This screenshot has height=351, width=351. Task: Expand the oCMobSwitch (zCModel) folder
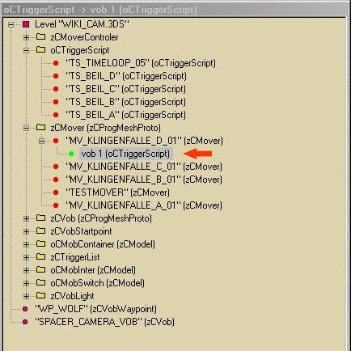(x=26, y=283)
